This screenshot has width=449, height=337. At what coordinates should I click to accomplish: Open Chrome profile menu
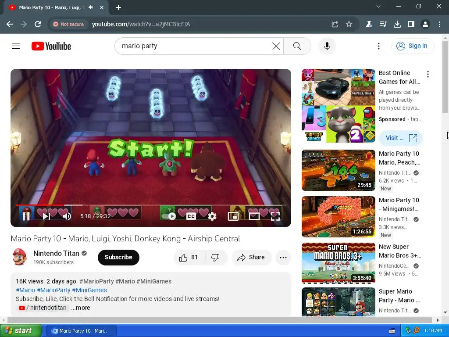(425, 24)
